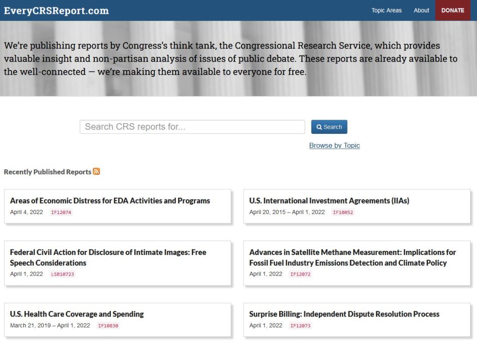Click the IF10830 report ID tag
The width and height of the screenshot is (477, 345).
(x=108, y=326)
